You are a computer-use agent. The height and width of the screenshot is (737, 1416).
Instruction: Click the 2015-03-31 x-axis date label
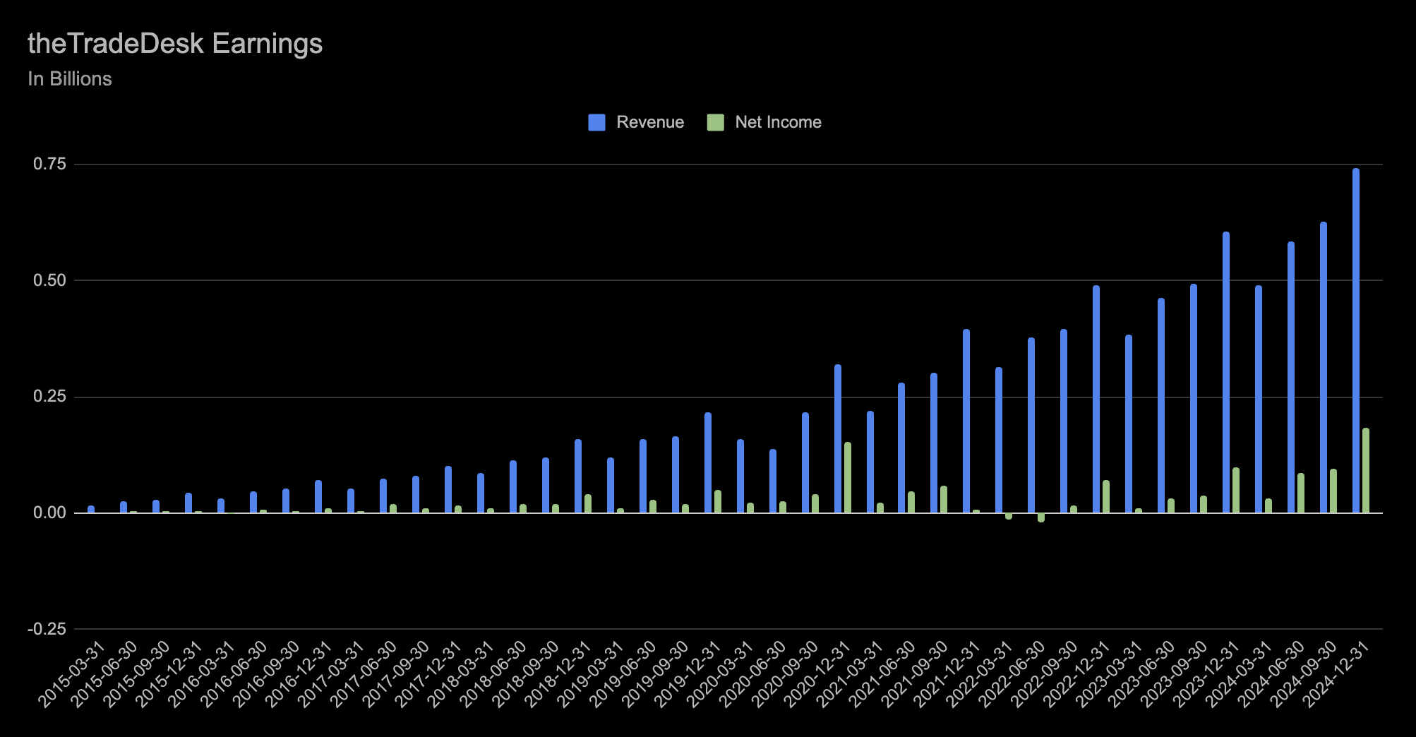71,674
